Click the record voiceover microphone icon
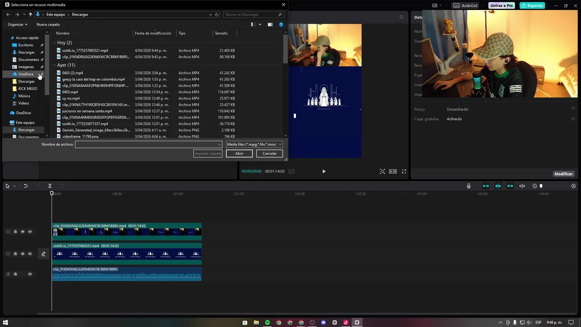 [468, 186]
